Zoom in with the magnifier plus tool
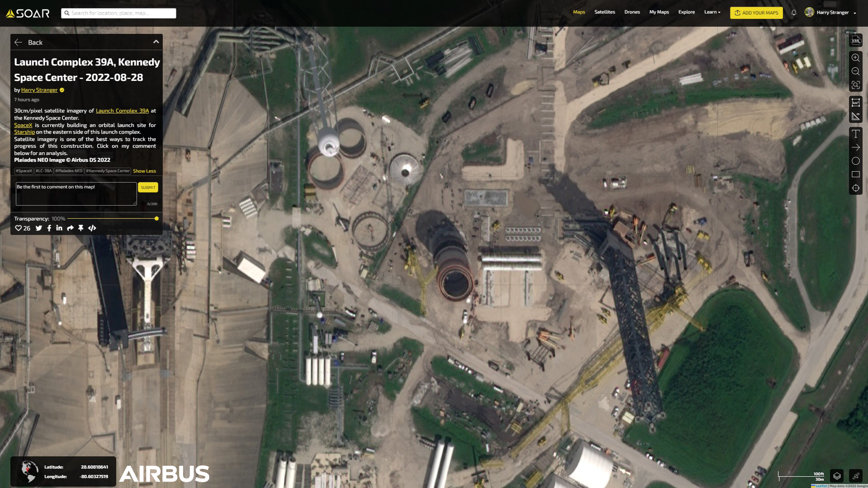Image resolution: width=868 pixels, height=488 pixels. click(x=855, y=58)
